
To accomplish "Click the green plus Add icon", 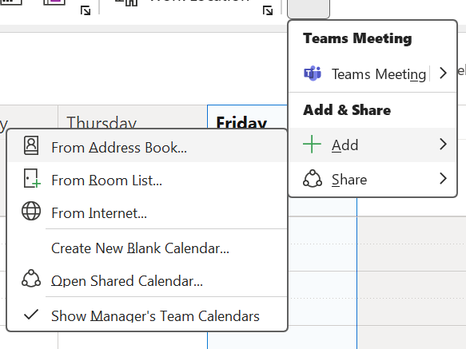I will [312, 145].
